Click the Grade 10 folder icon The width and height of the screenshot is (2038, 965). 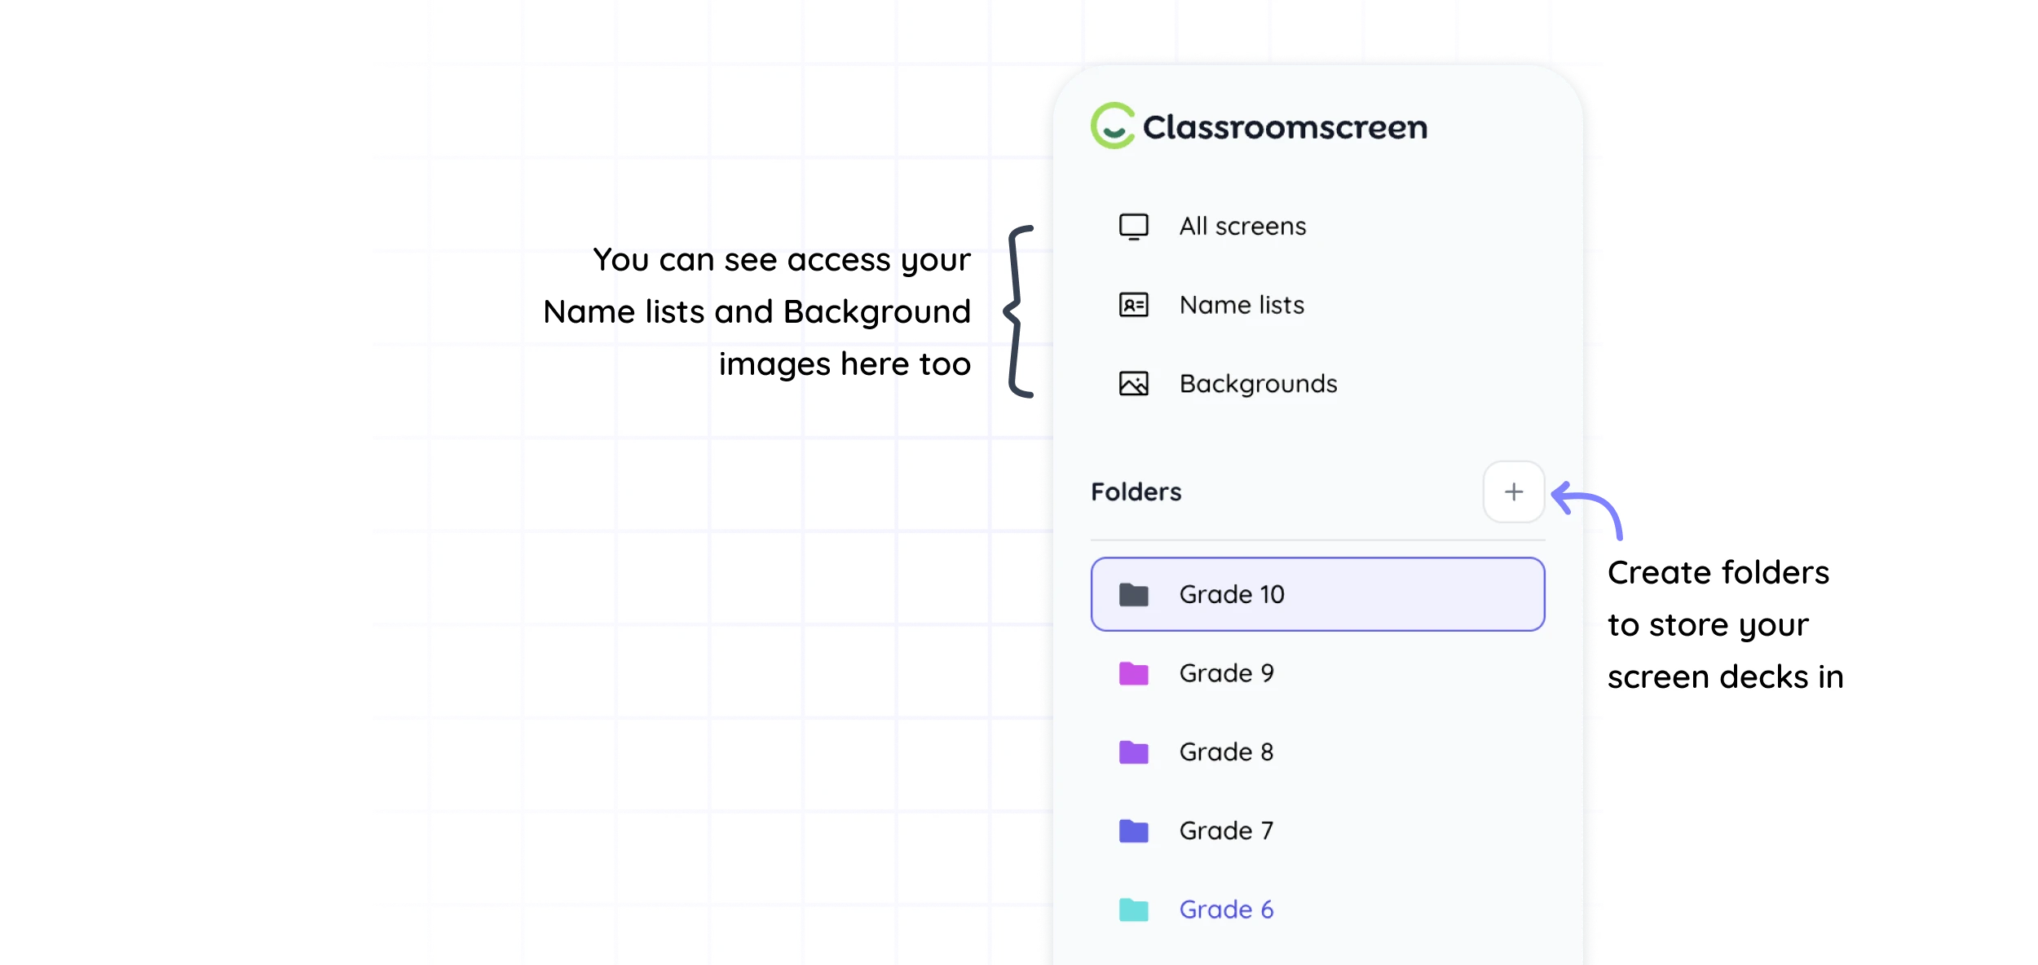[x=1136, y=594]
